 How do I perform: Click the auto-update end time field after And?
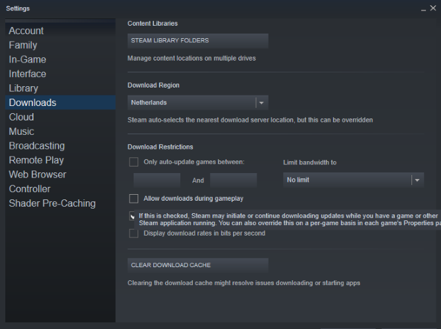pos(233,180)
